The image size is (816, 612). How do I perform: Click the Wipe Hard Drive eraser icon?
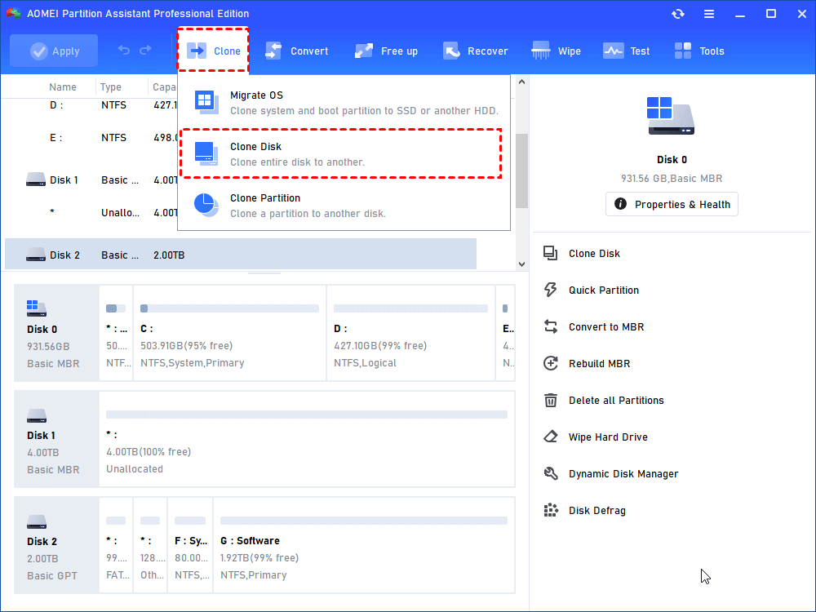551,437
